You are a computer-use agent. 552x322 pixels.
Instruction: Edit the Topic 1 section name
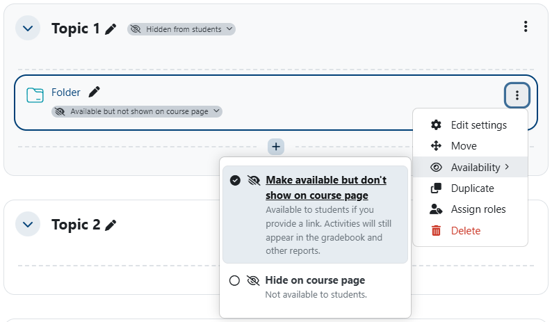111,29
